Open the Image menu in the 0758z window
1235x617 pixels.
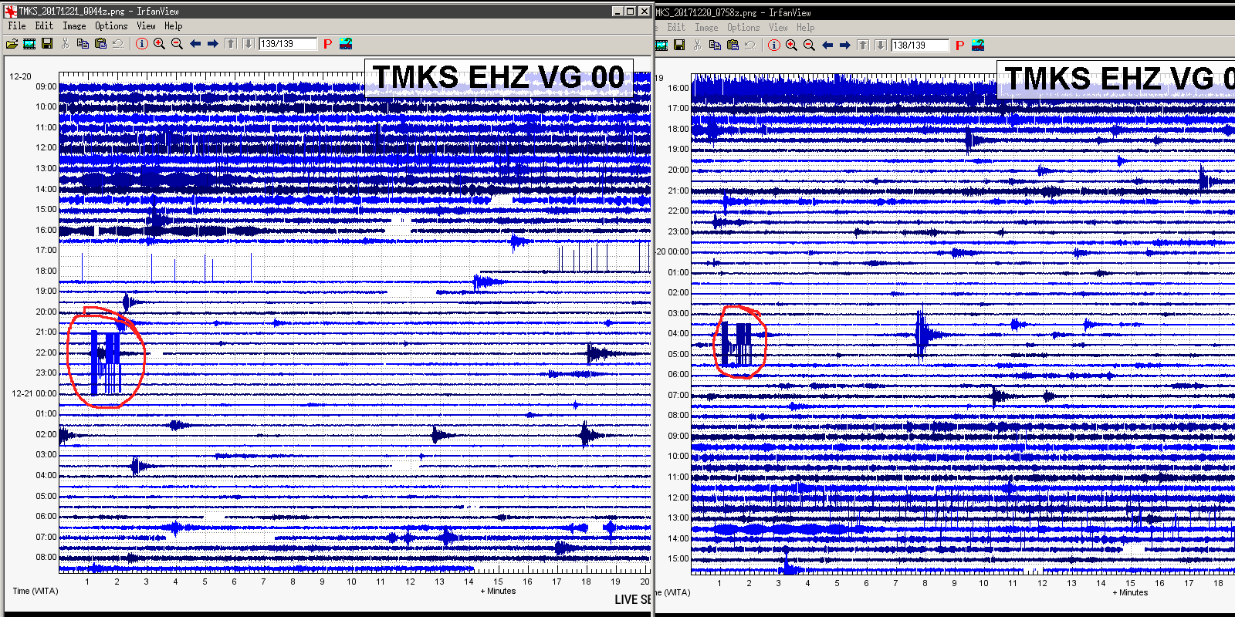point(706,27)
